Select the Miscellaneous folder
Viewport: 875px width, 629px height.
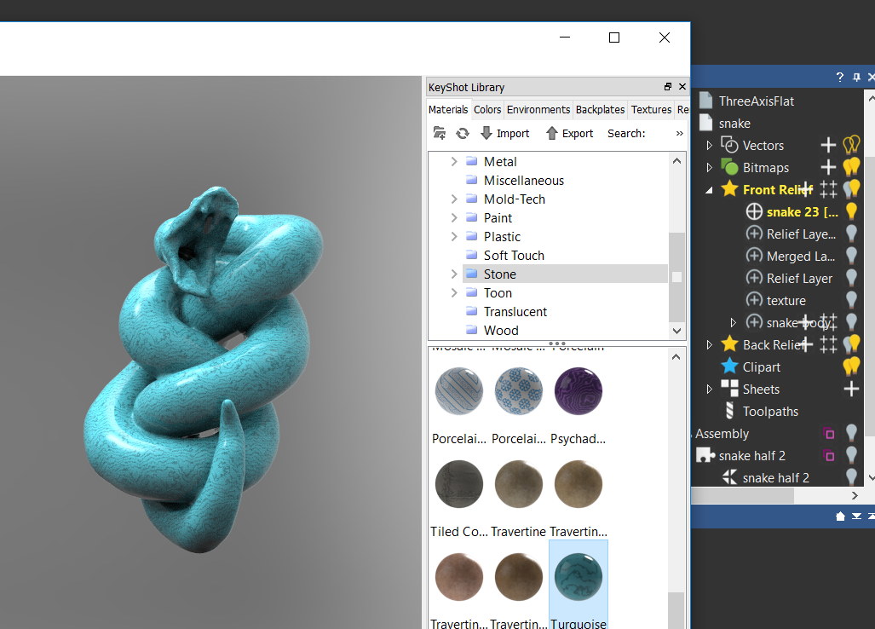523,181
